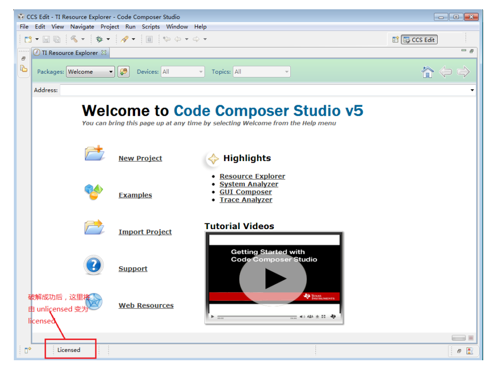The height and width of the screenshot is (369, 498).
Task: Expand the Address bar history dropdown
Action: pos(472,90)
